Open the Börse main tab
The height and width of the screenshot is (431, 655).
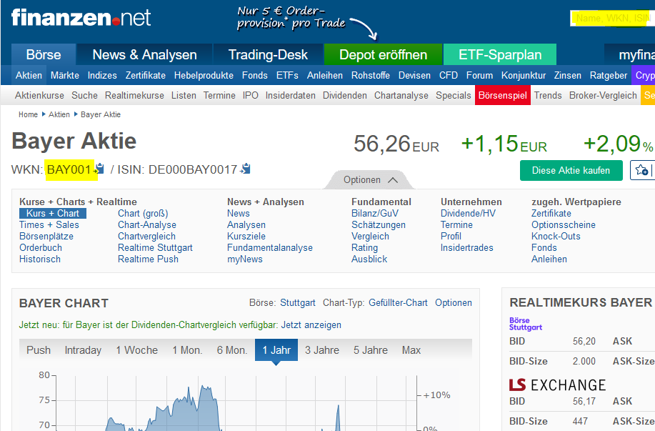pyautogui.click(x=44, y=54)
